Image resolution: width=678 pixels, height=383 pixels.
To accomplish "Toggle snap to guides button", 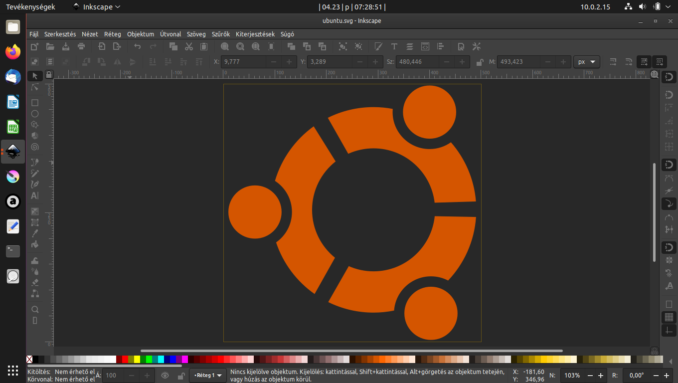I will [x=669, y=331].
